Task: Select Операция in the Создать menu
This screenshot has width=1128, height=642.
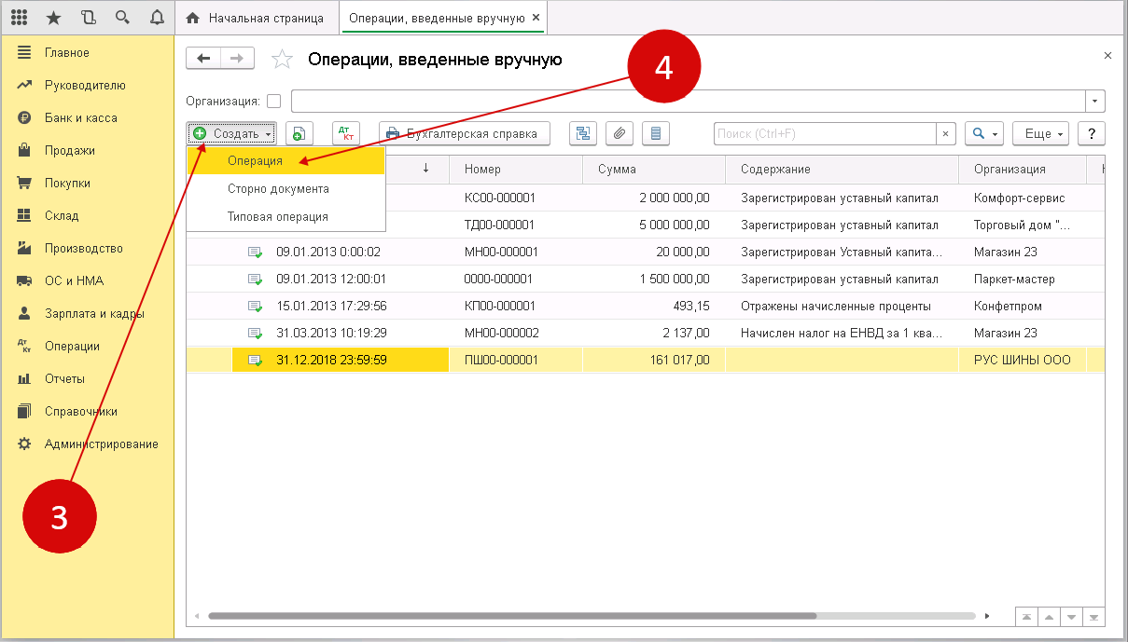Action: (286, 160)
